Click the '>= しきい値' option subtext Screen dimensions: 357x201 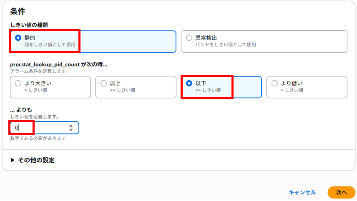pos(123,90)
